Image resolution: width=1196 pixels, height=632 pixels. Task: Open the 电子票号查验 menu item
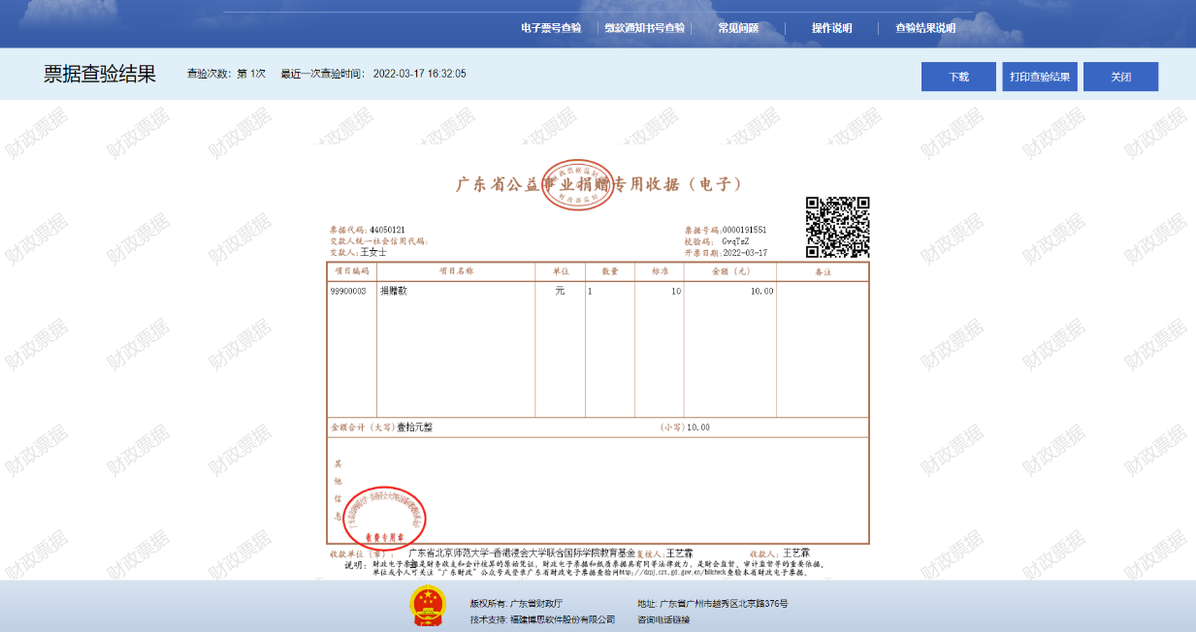[551, 28]
